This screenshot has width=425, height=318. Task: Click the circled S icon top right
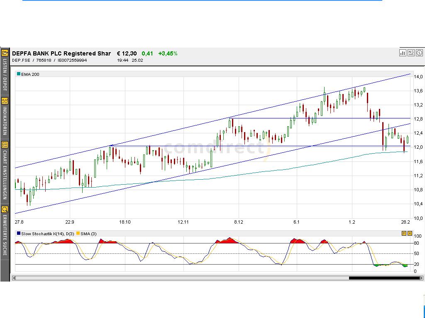(x=419, y=53)
